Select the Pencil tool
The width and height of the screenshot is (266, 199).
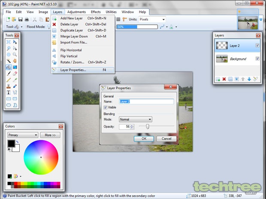pos(9,80)
